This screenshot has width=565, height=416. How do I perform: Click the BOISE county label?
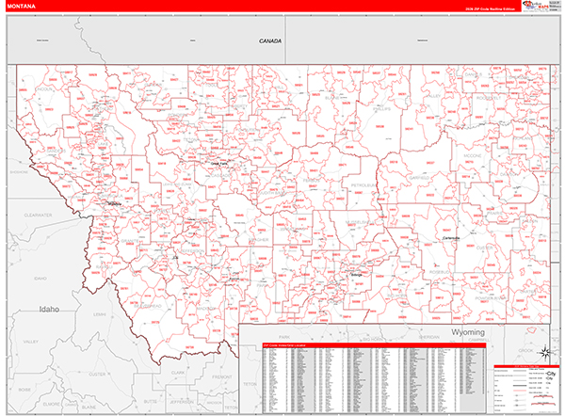point(24,390)
